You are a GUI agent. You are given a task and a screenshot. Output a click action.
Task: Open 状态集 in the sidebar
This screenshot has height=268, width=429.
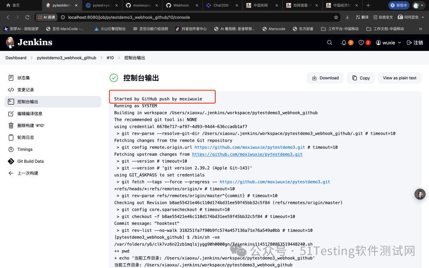pos(53,78)
